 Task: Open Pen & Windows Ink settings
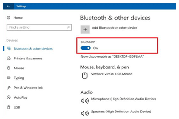[x=28, y=88]
